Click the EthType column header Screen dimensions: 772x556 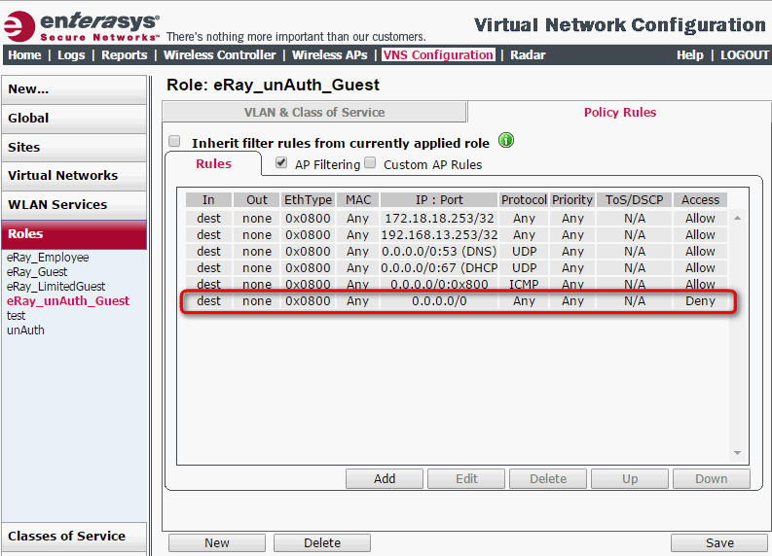pos(309,199)
